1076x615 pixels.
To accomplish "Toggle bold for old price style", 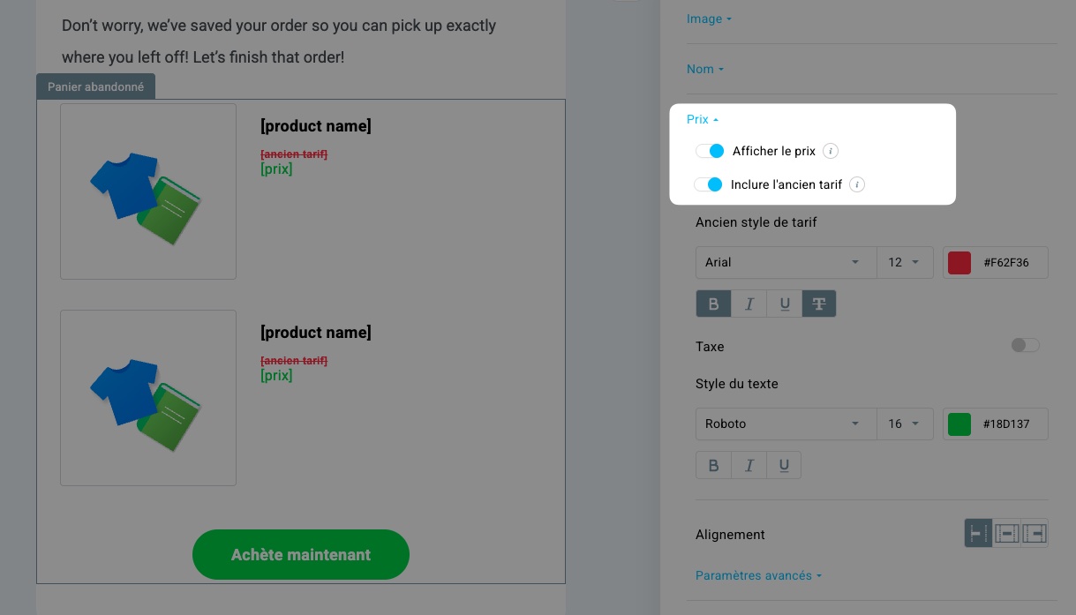I will tap(714, 304).
